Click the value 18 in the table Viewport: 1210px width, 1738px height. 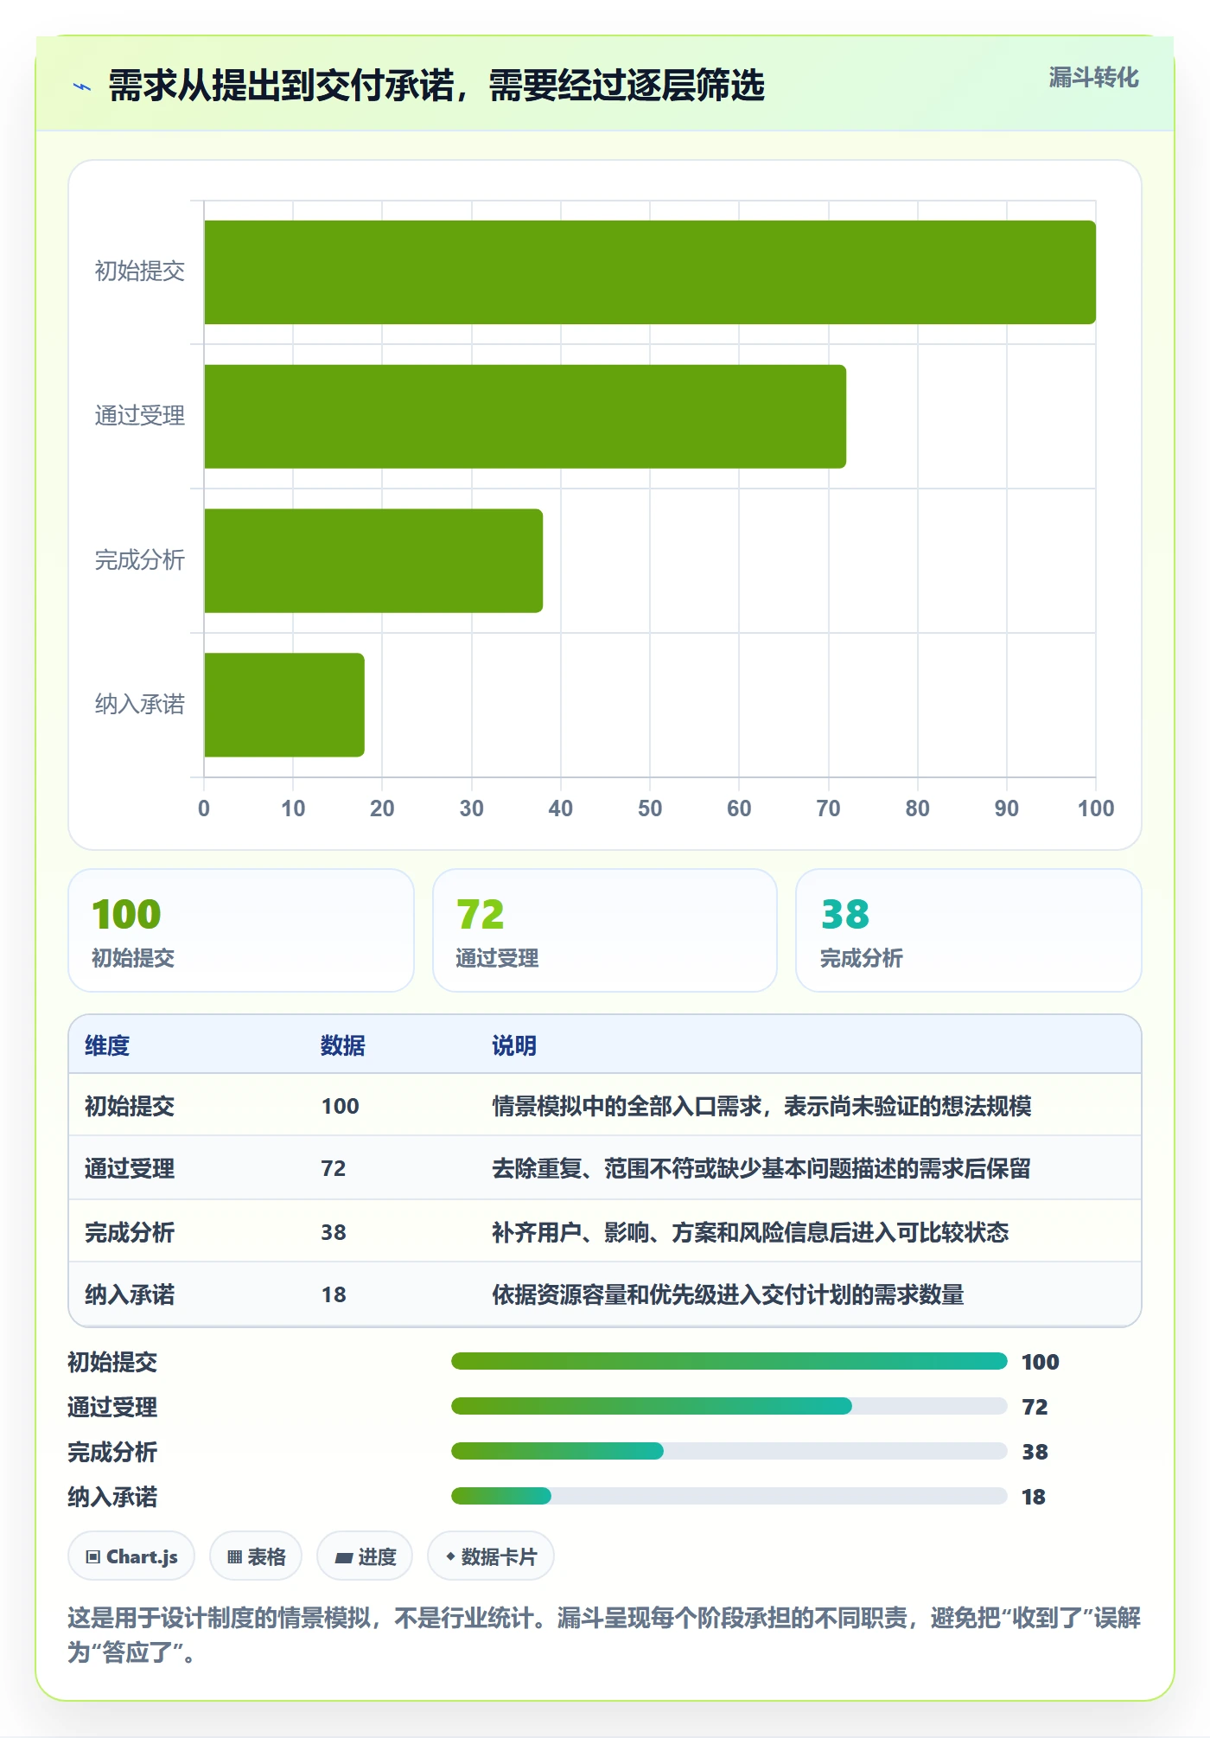(334, 1294)
